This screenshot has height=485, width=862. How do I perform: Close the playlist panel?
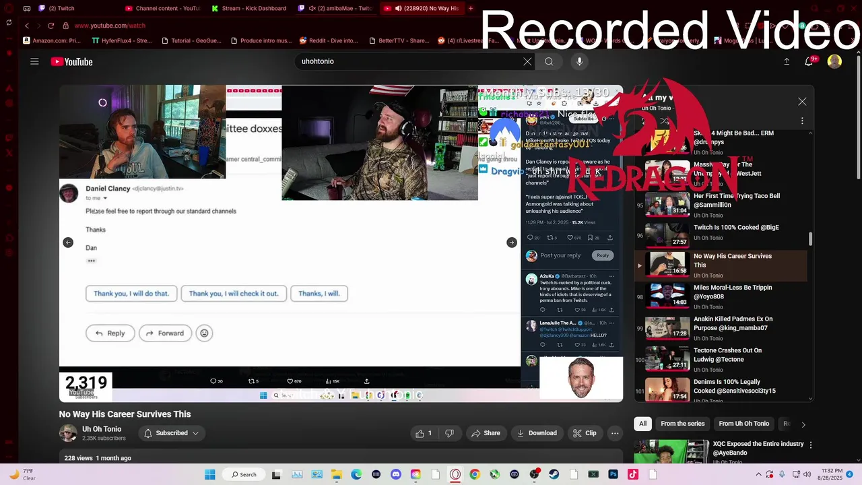(x=802, y=102)
